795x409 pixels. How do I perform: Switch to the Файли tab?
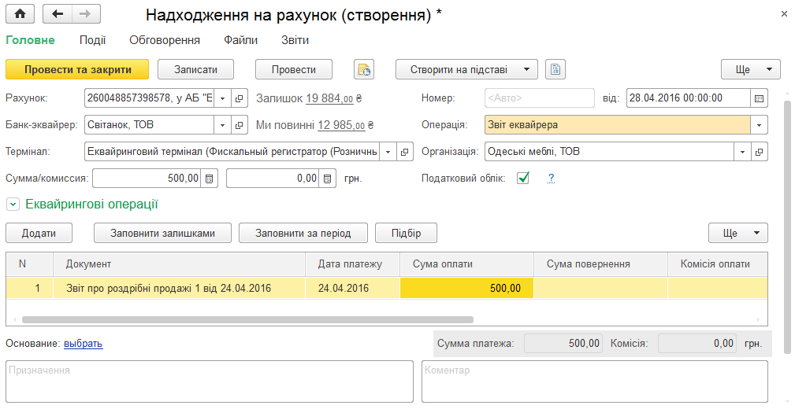coord(240,40)
